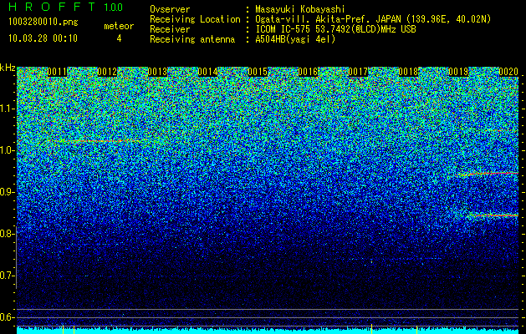Click the 0012 time marker
This screenshot has height=334, width=526.
coord(107,72)
